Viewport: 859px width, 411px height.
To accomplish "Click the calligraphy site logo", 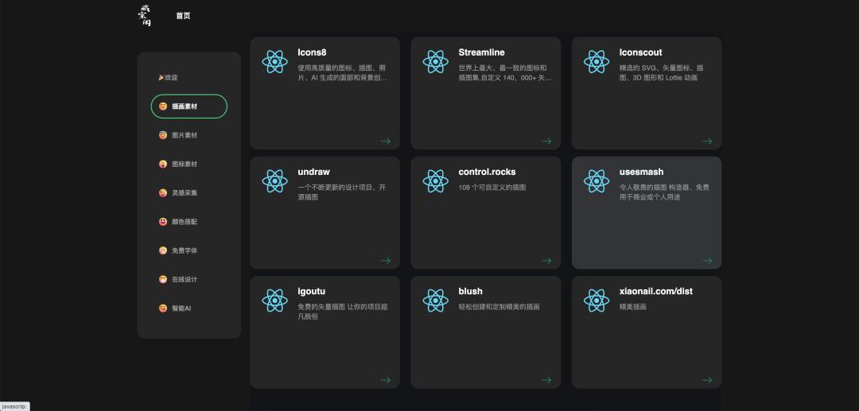I will point(144,16).
